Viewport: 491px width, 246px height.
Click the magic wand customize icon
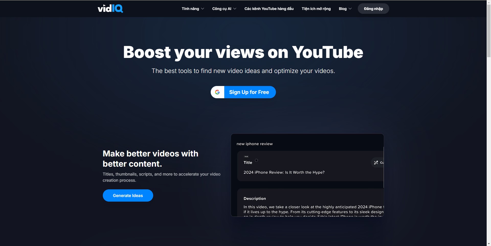click(x=376, y=163)
